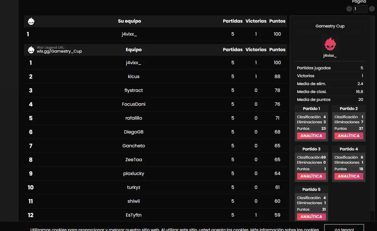Click Victorias header in Equipo table
Image resolution: width=377 pixels, height=231 pixels.
tap(256, 50)
